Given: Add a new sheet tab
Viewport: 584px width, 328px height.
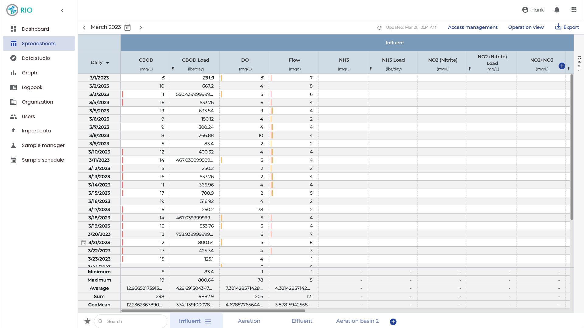Looking at the screenshot, I should [393, 322].
